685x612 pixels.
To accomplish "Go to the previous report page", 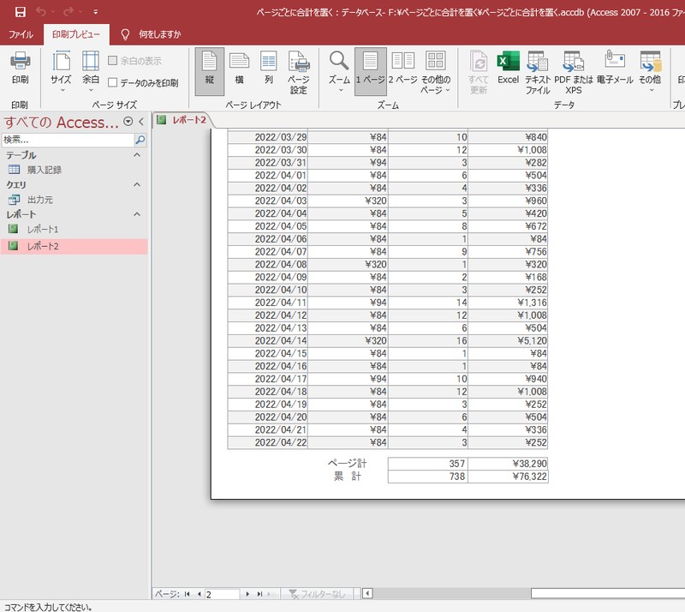I will [x=199, y=594].
